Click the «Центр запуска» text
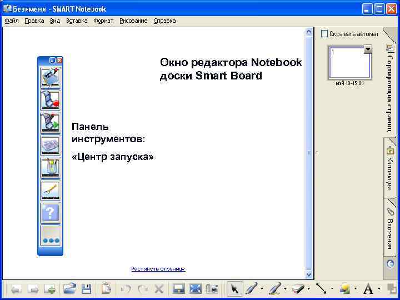The image size is (400, 300). (112, 156)
